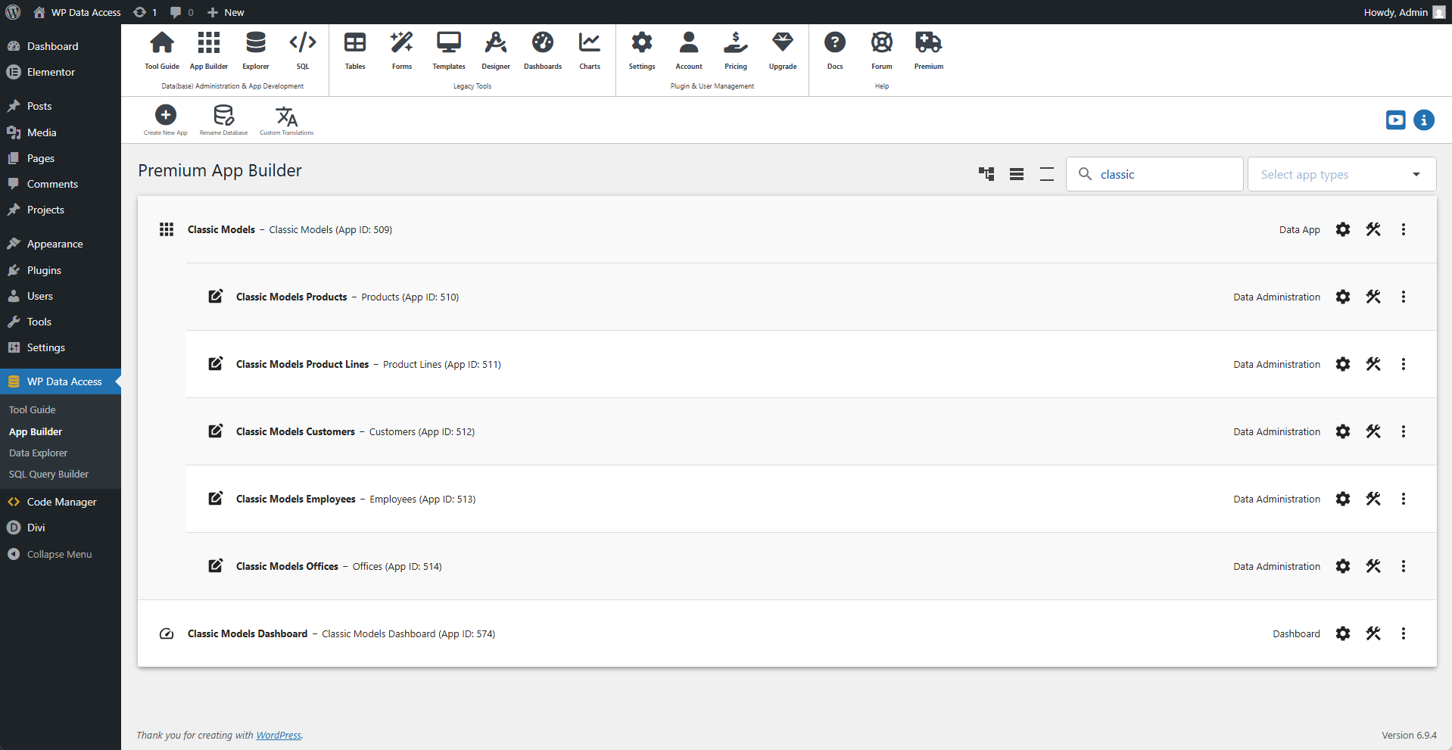The width and height of the screenshot is (1452, 750).
Task: Open the App Builder menu in the sidebar
Action: click(35, 431)
